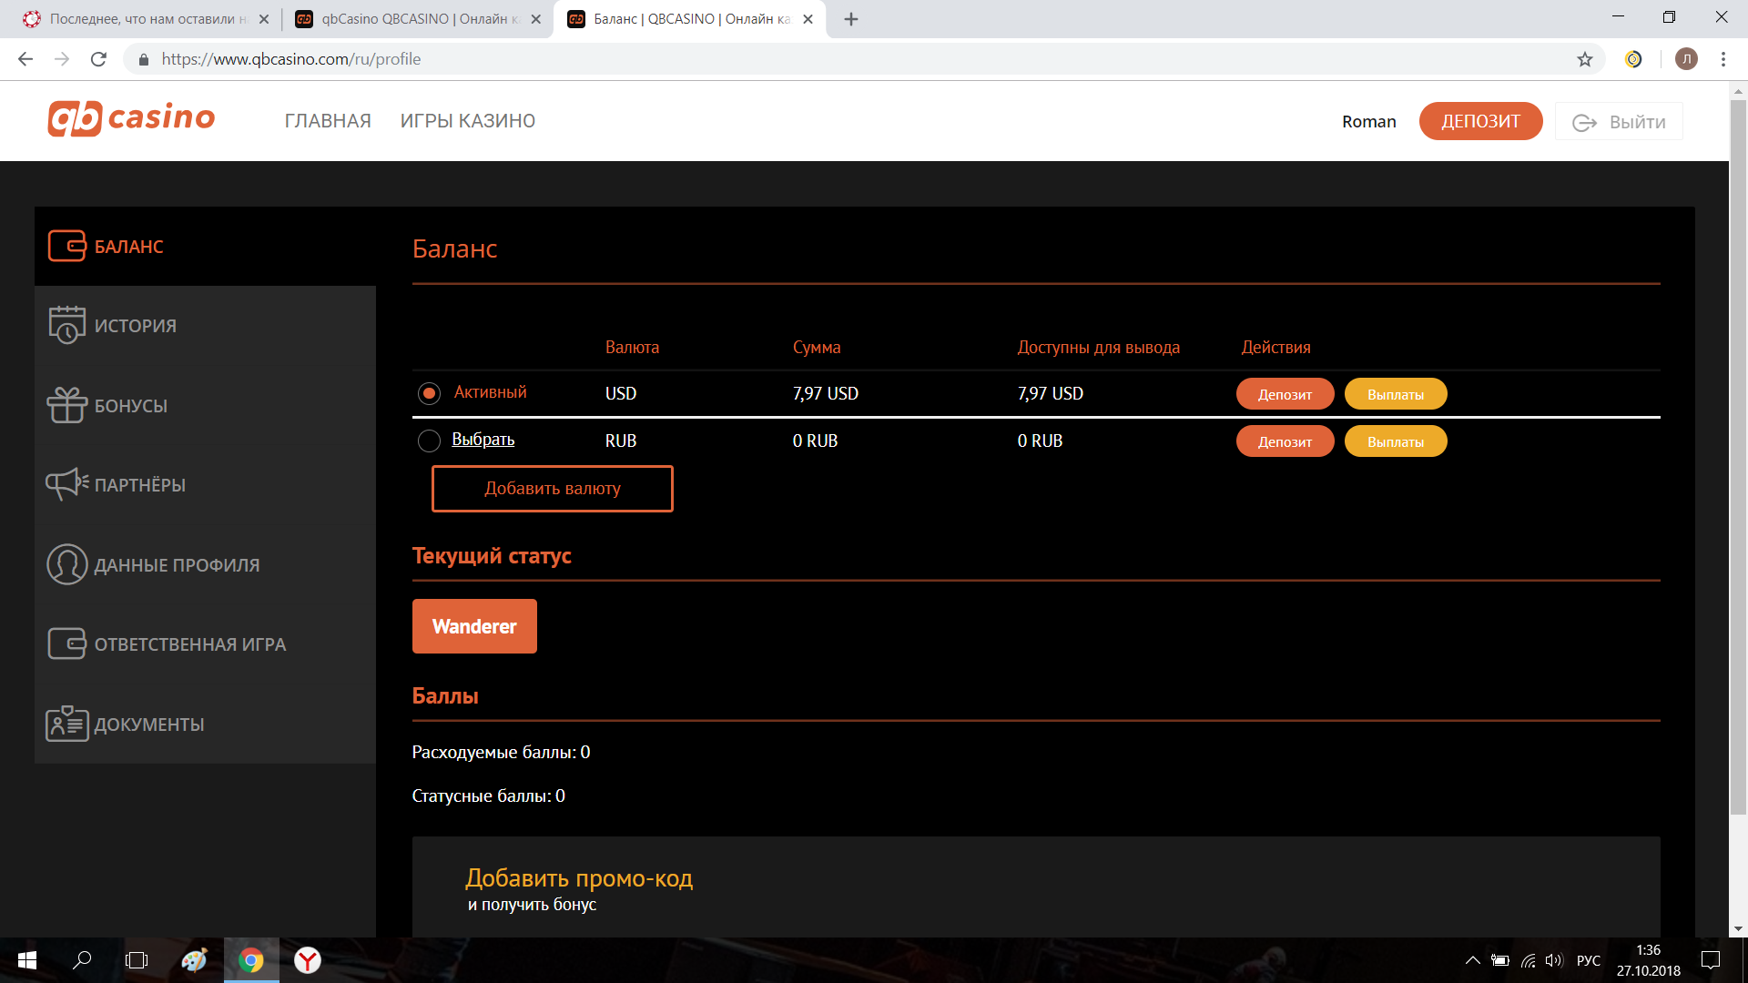
Task: Click the Ответственная игра wallet icon
Action: (66, 644)
